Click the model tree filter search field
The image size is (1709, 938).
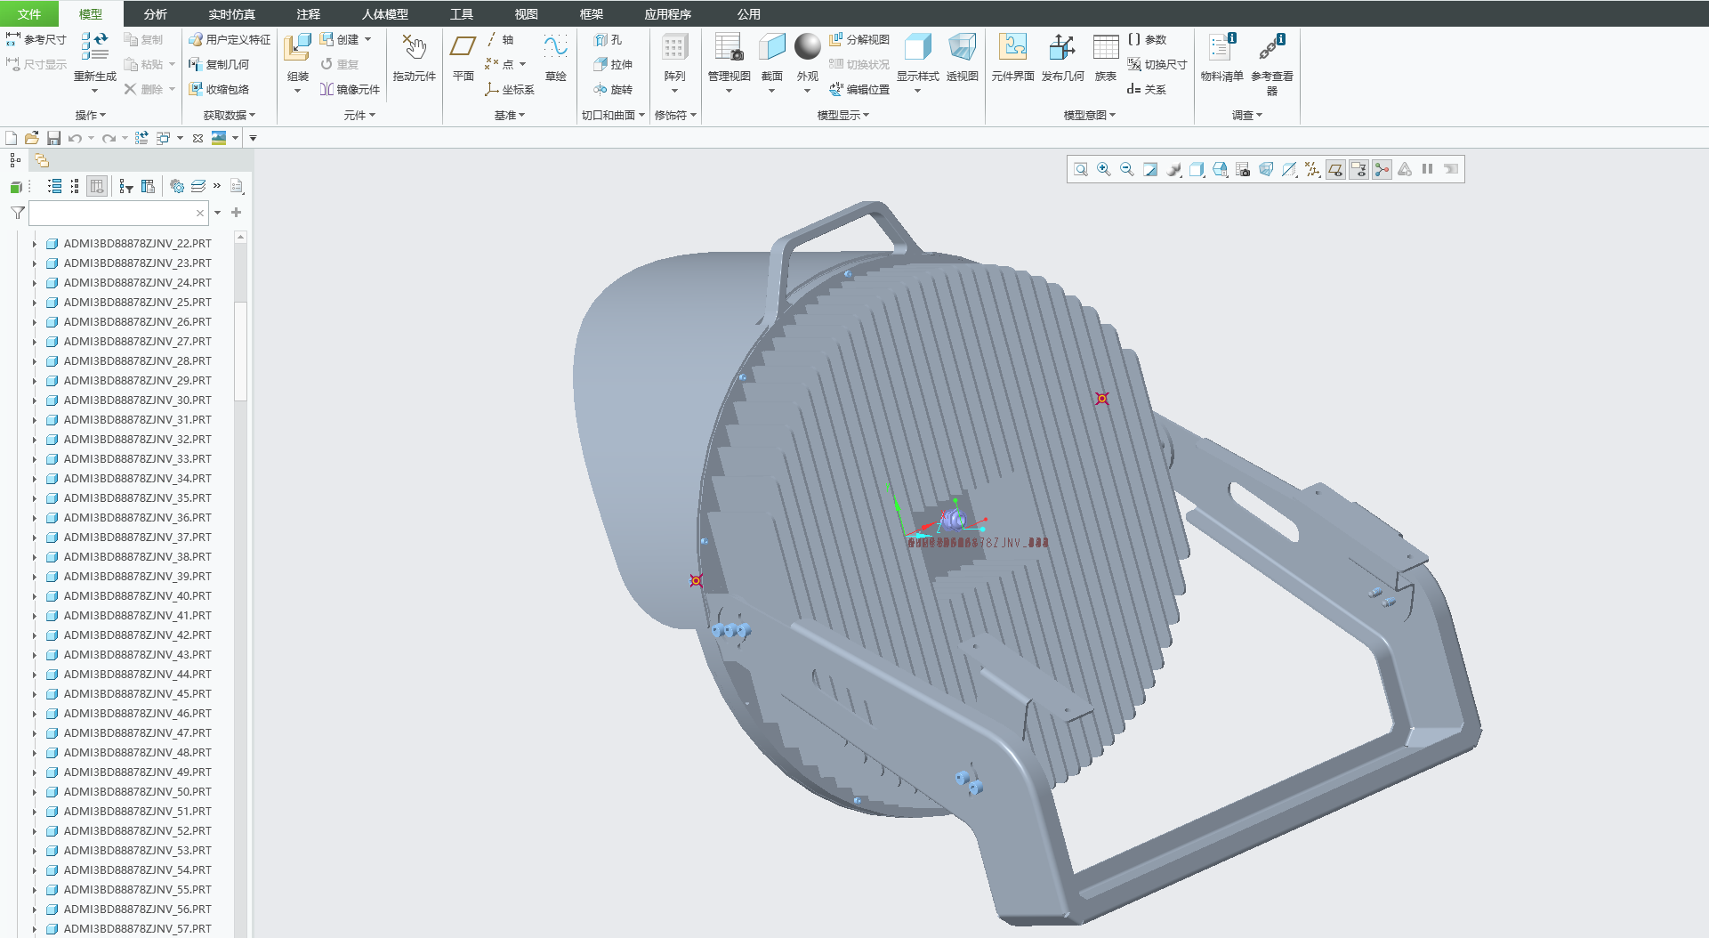(x=111, y=213)
